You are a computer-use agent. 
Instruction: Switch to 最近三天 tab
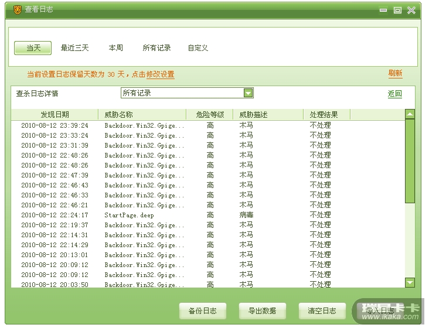pyautogui.click(x=74, y=48)
